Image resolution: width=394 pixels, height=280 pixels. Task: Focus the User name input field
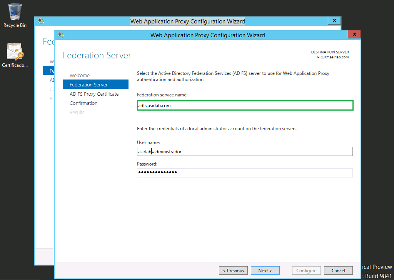(245, 151)
